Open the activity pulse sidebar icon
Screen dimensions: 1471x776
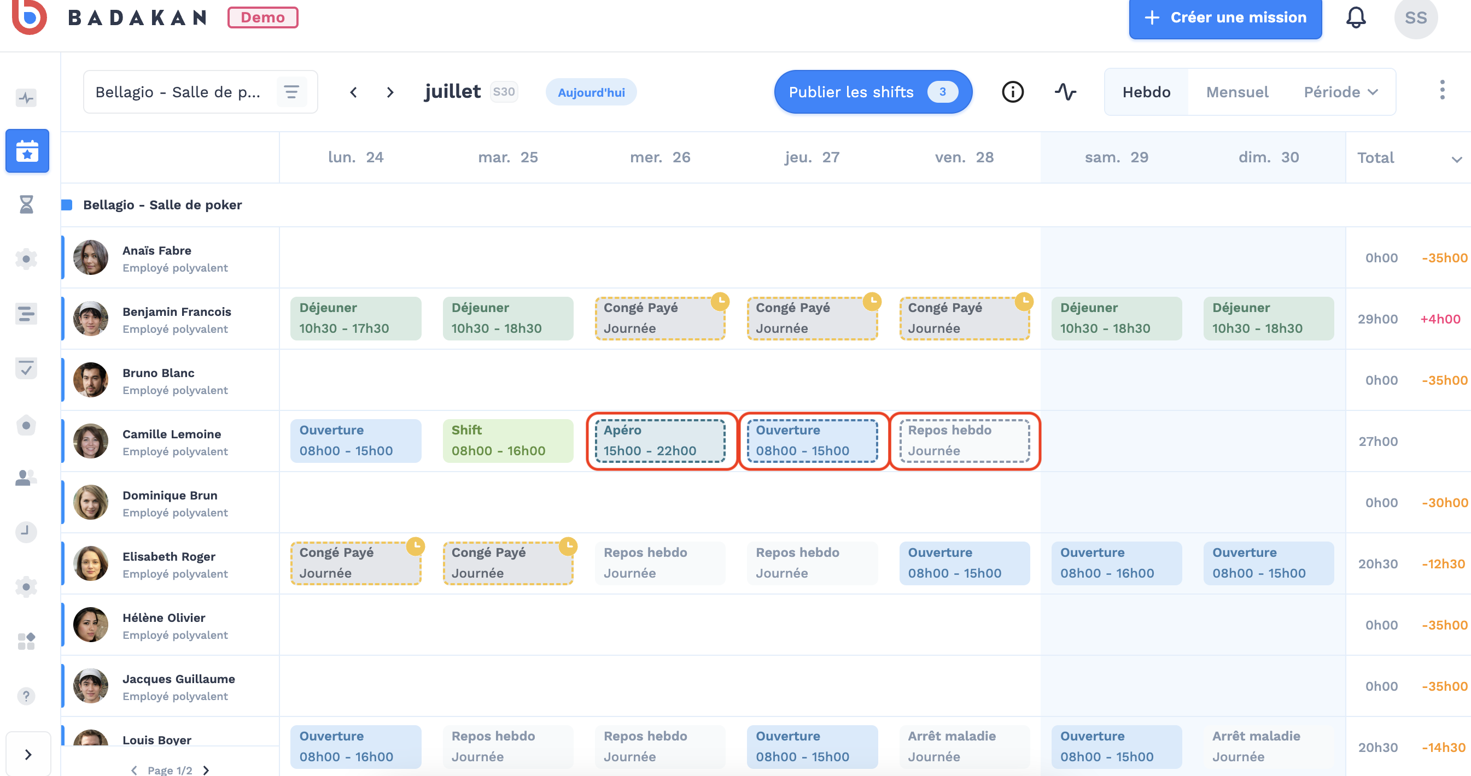[x=26, y=98]
